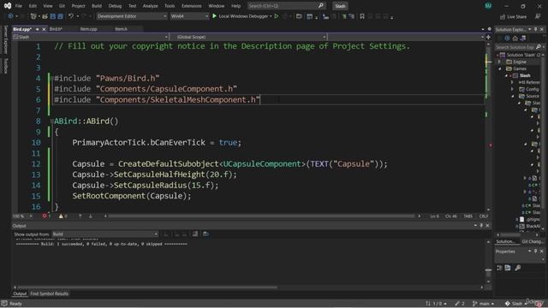
Task: Click the Visual Studio logo icon
Action: (8, 6)
